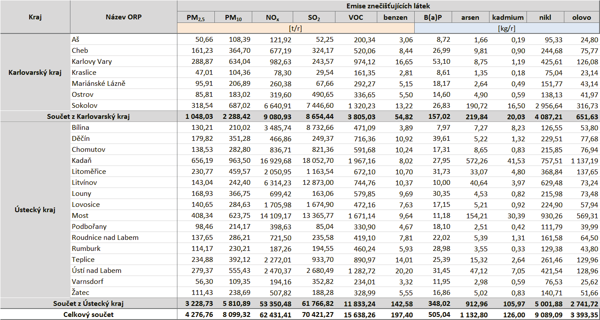This screenshot has width=600, height=320.
Task: Select 'Součet z Ústecký kraj' subtotal label
Action: point(88,304)
